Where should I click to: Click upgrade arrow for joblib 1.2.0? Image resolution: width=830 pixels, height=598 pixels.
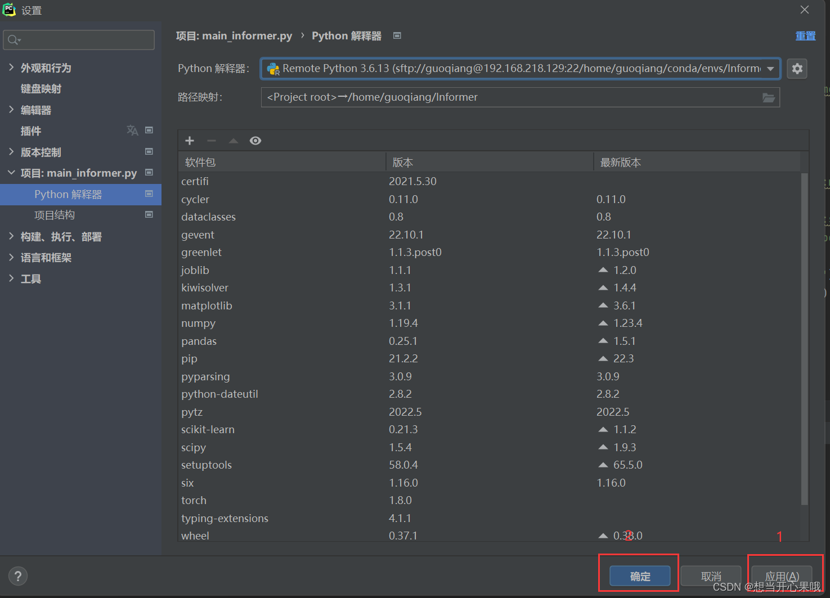pyautogui.click(x=603, y=270)
